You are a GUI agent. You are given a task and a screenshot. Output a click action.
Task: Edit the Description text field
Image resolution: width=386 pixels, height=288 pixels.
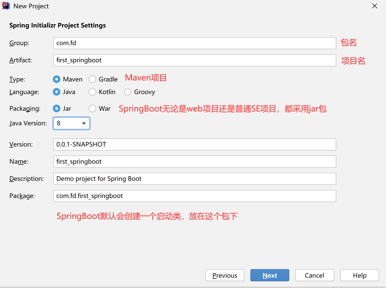[195, 179]
